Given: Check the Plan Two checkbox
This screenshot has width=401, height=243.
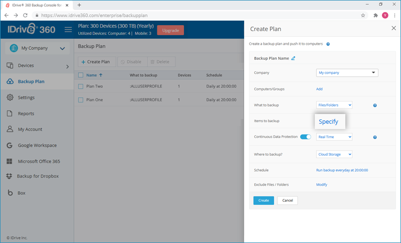Looking at the screenshot, I should click(81, 86).
